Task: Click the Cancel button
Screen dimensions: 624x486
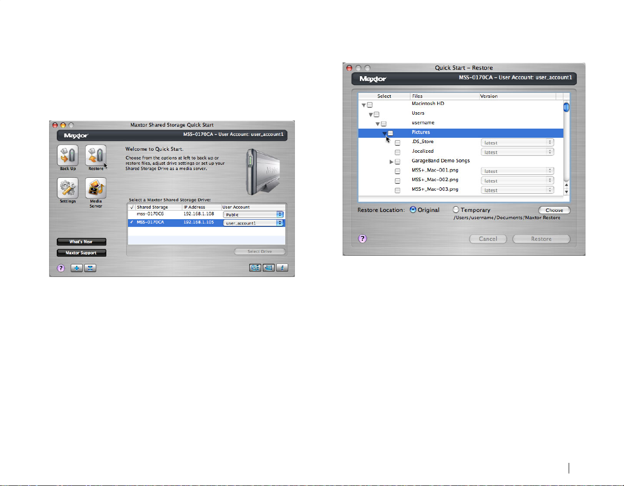Action: pos(488,239)
